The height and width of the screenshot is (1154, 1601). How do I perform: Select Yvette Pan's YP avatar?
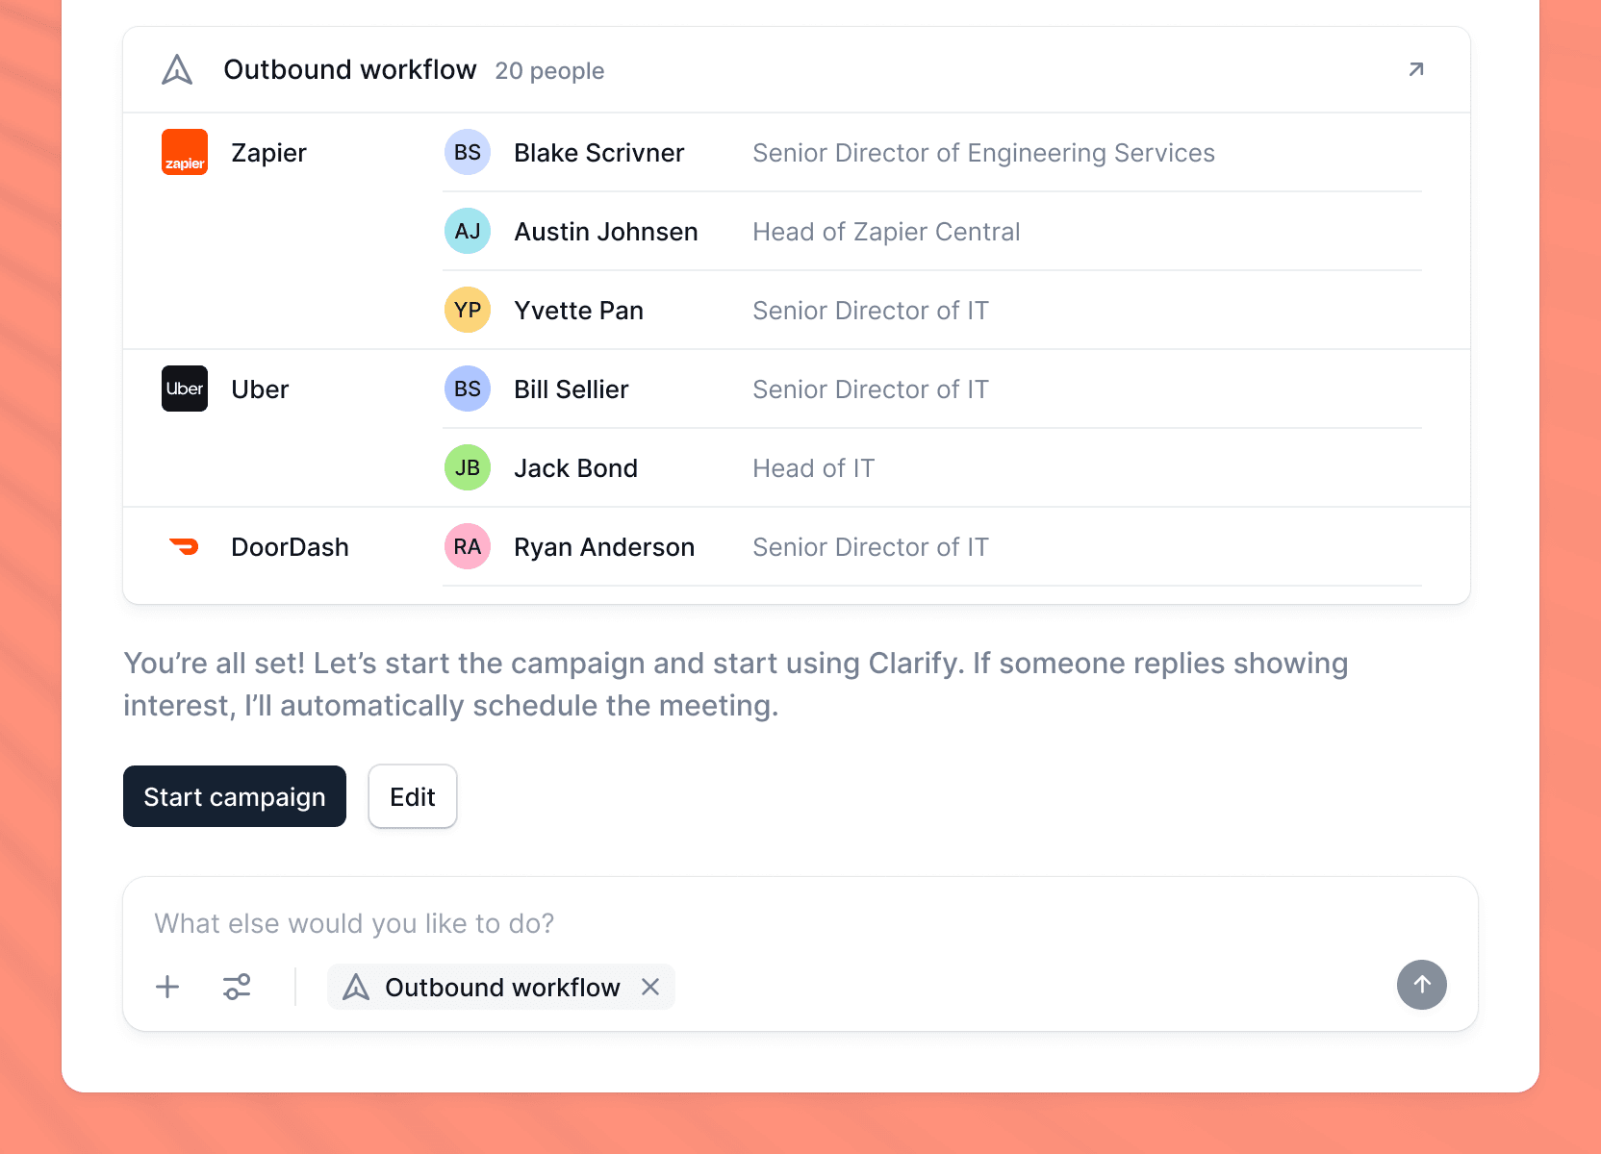pyautogui.click(x=468, y=310)
